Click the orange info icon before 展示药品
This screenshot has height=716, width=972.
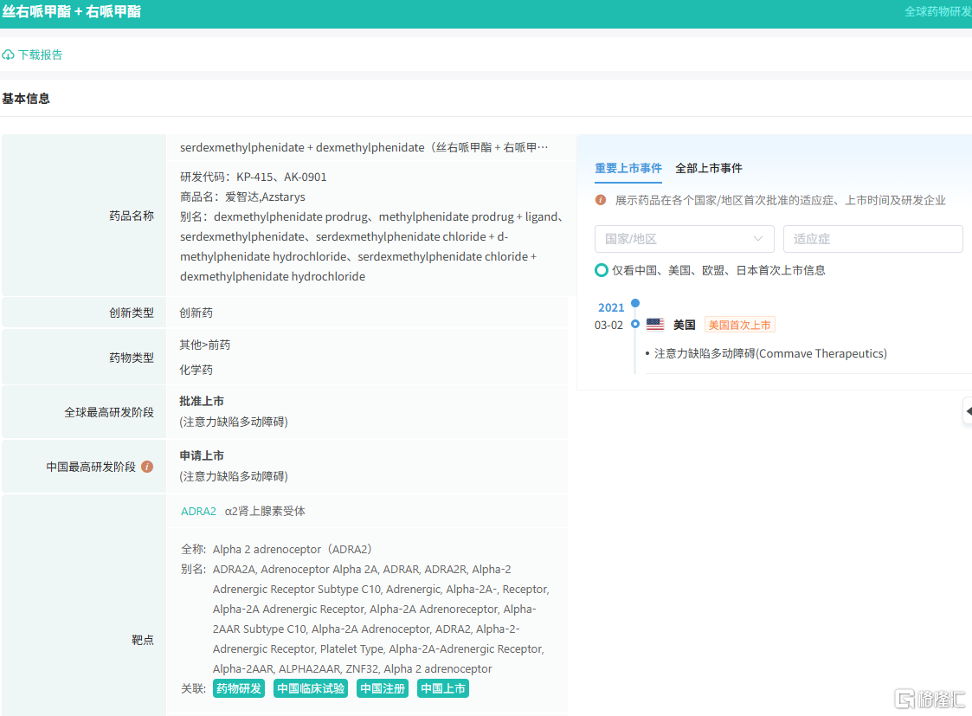601,200
